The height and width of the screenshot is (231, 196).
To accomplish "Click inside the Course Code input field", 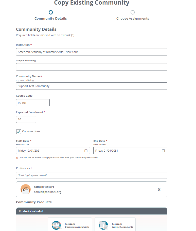I will pyautogui.click(x=33, y=103).
